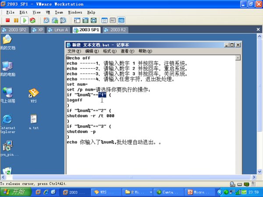Click horizontal scrollbar left arrow
Image resolution: width=263 pixels, height=197 pixels.
tap(4, 177)
